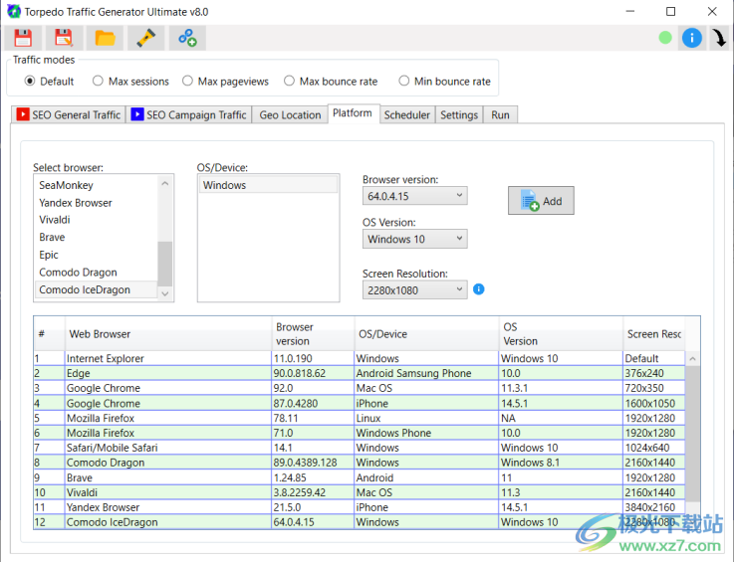Click Google Chrome 92.0 version cell
The width and height of the screenshot is (734, 562).
click(313, 388)
